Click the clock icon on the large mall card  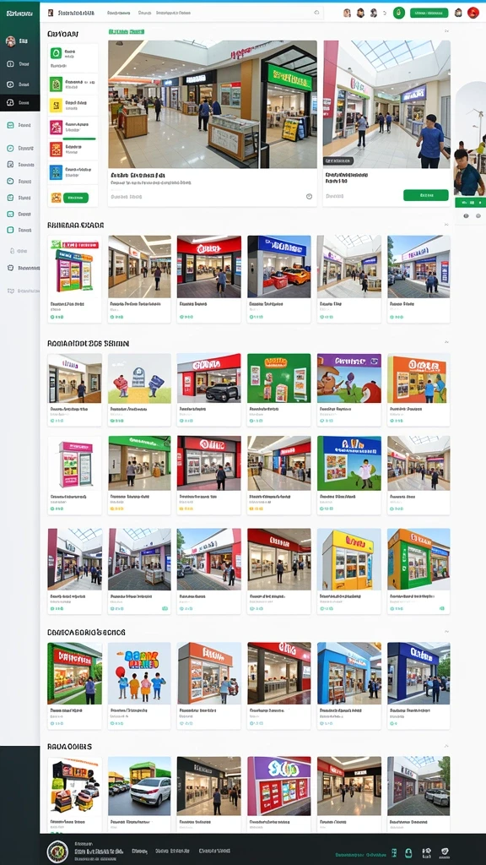click(x=309, y=196)
